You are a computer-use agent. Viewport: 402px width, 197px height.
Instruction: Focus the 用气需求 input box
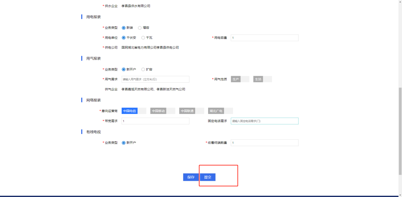point(155,79)
